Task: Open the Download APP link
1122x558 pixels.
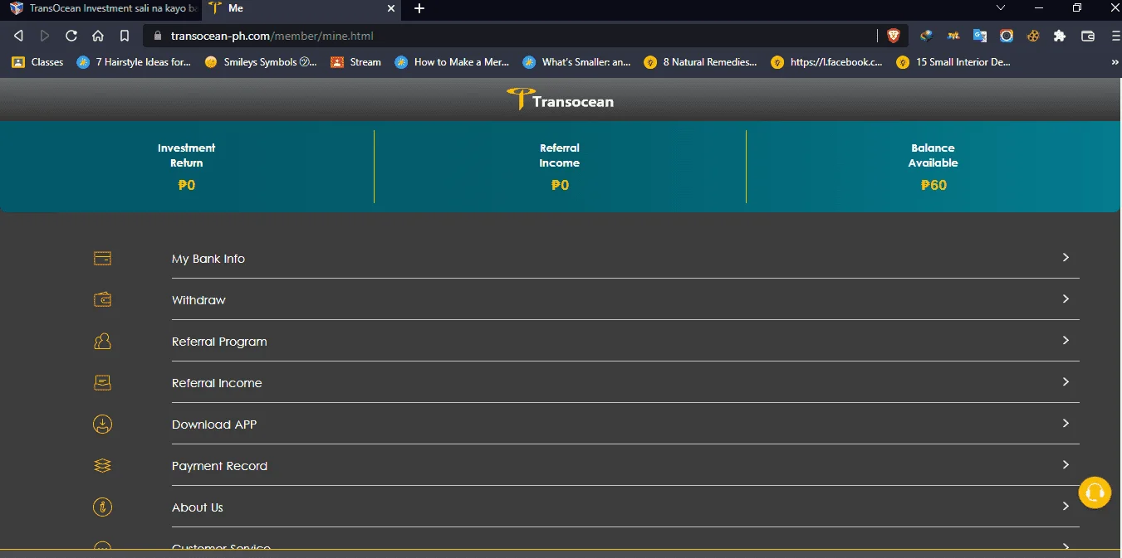Action: pos(214,425)
